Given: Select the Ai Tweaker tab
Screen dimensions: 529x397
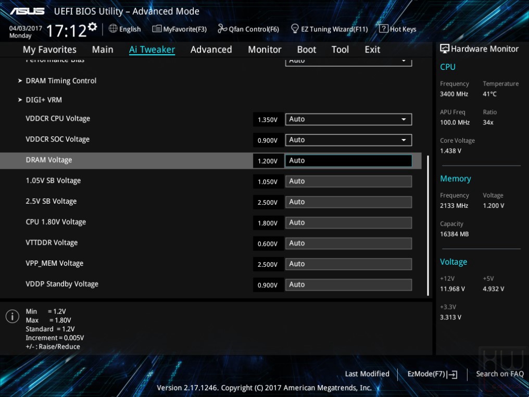Looking at the screenshot, I should tap(152, 49).
